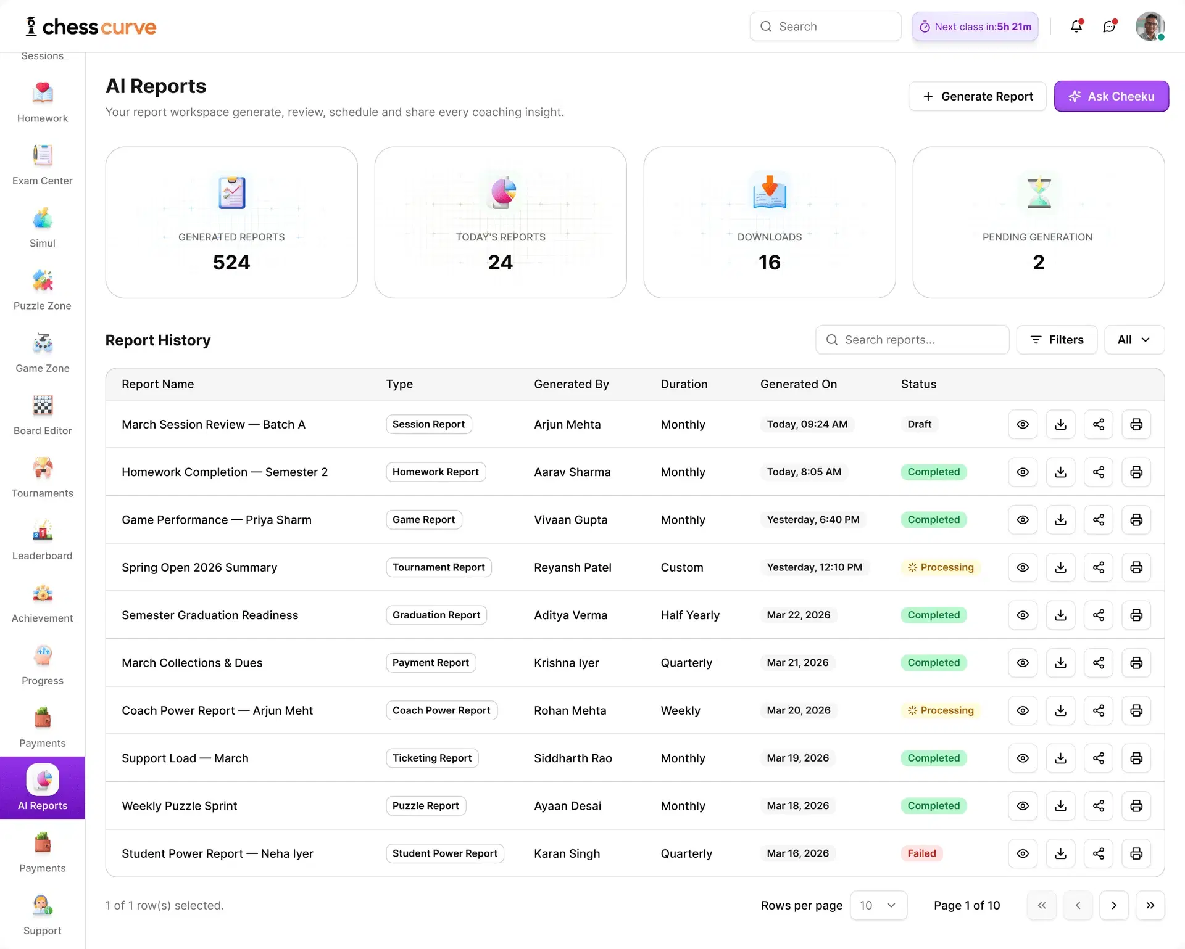
Task: Open the Generated Reports card
Action: tap(231, 222)
